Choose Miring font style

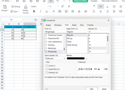tap(70, 38)
